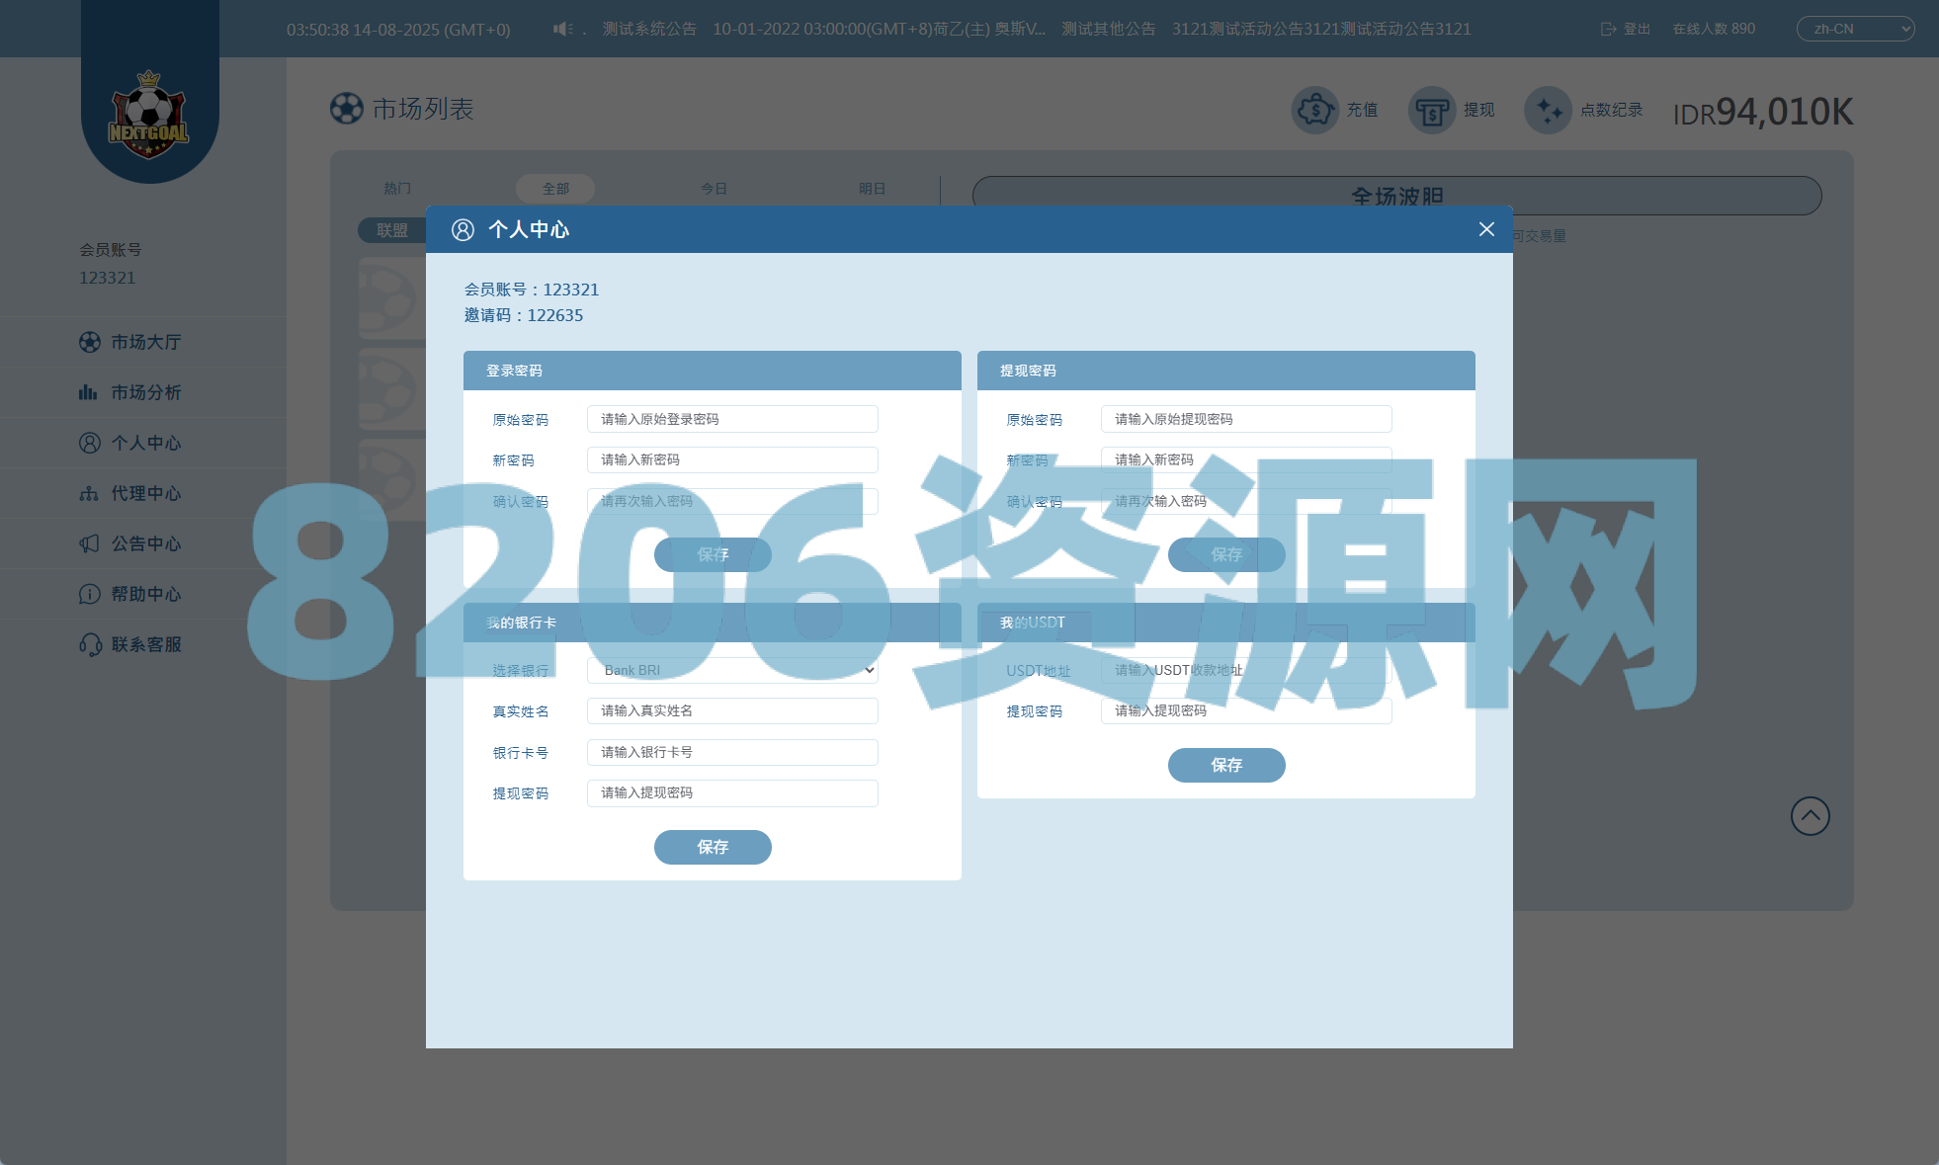Click the IDR94,010K balance

1763,112
